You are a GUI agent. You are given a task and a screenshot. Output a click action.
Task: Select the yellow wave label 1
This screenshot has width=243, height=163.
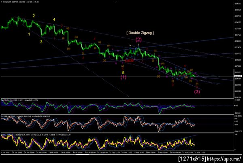tap(29, 34)
